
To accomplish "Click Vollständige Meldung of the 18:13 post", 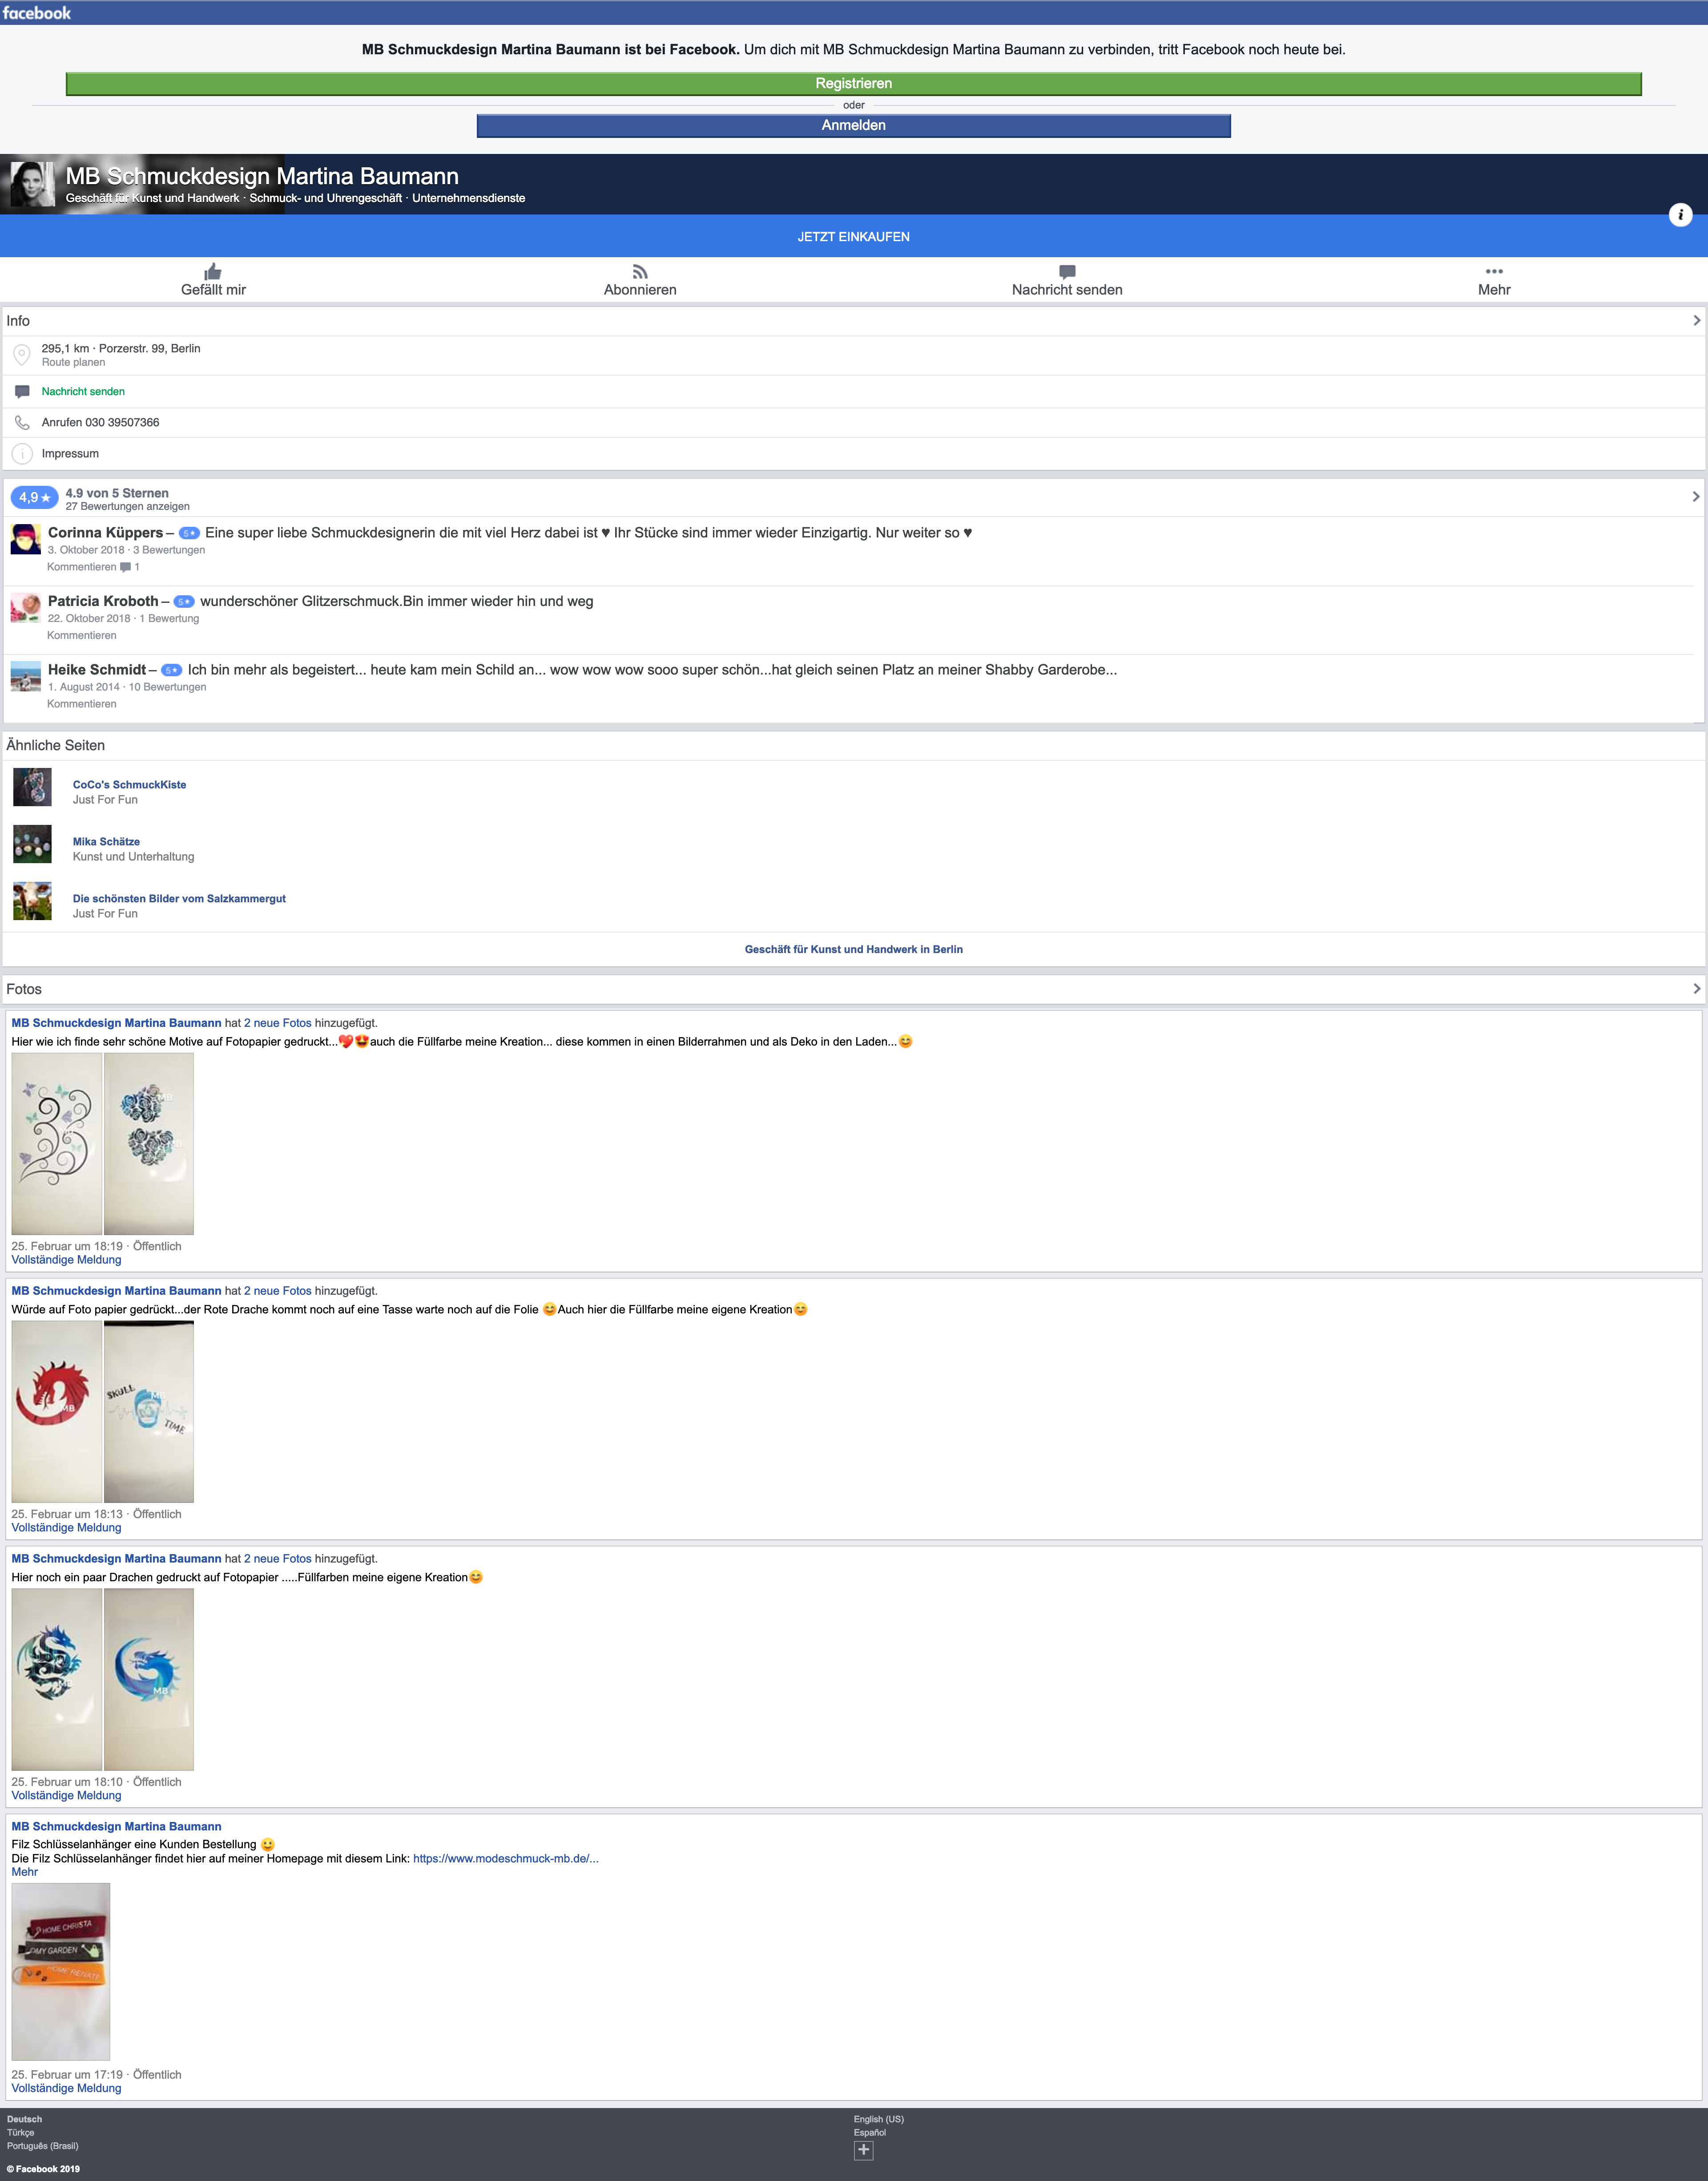I will tap(66, 1528).
